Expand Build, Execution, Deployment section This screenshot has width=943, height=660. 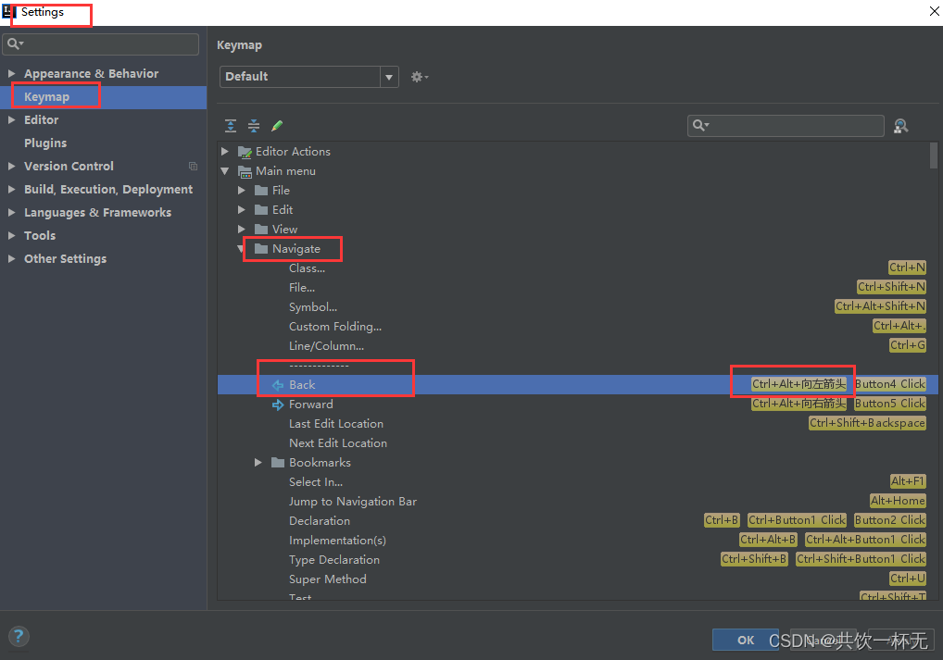pyautogui.click(x=11, y=189)
